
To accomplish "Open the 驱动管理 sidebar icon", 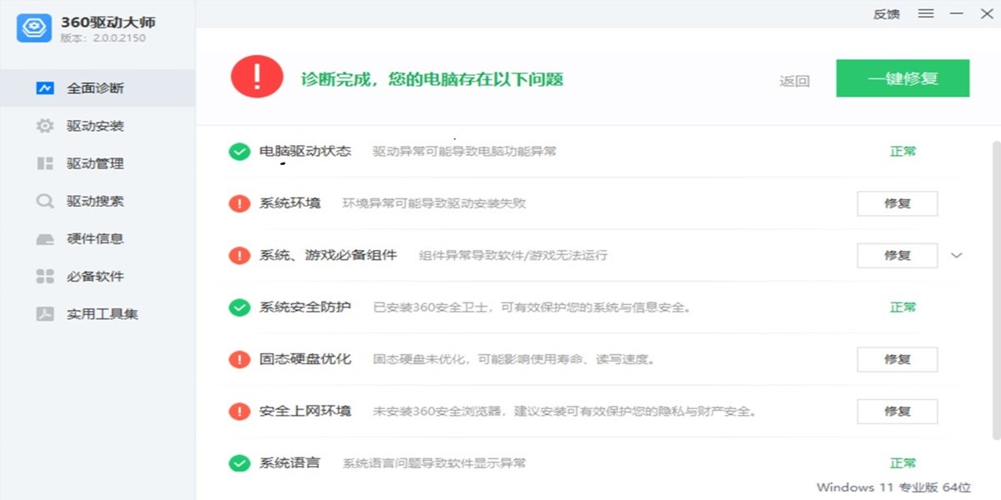I will click(46, 163).
